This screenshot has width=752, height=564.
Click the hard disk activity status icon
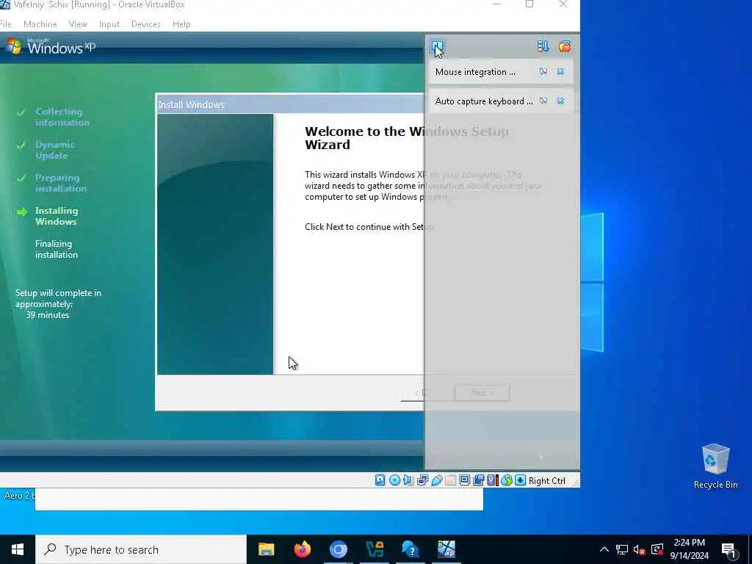(x=380, y=480)
